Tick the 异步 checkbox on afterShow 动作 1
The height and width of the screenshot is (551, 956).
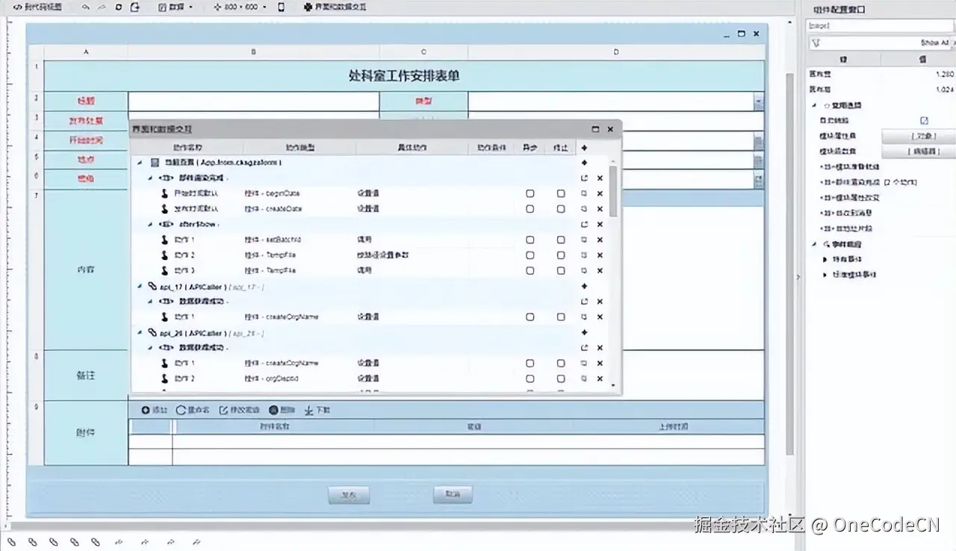click(530, 240)
